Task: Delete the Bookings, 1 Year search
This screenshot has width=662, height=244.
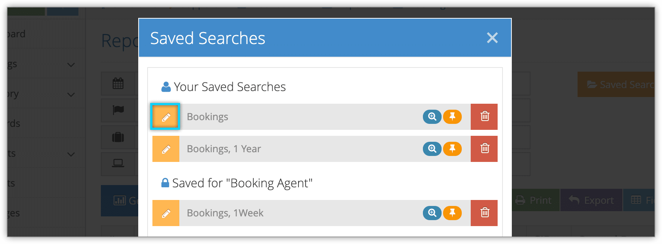Action: (484, 149)
